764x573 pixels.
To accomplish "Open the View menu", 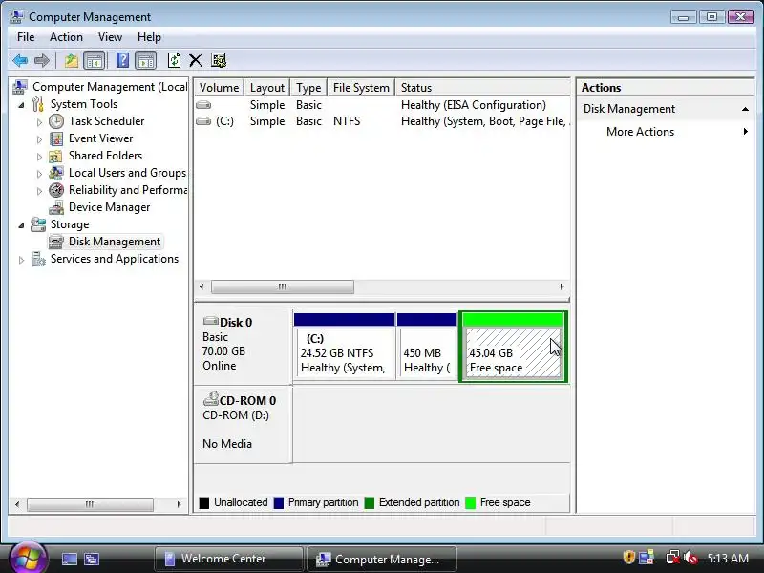I will click(x=110, y=37).
